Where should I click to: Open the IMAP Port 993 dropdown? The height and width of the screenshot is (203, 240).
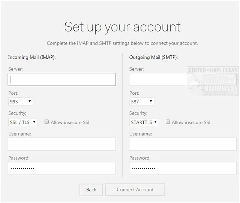(x=21, y=101)
